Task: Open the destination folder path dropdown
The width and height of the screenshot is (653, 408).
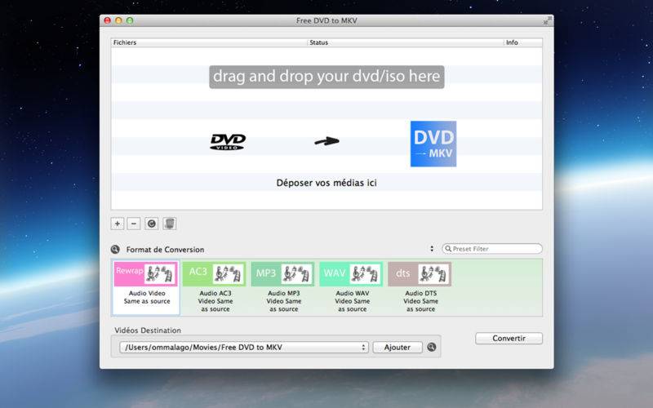Action: [x=243, y=348]
